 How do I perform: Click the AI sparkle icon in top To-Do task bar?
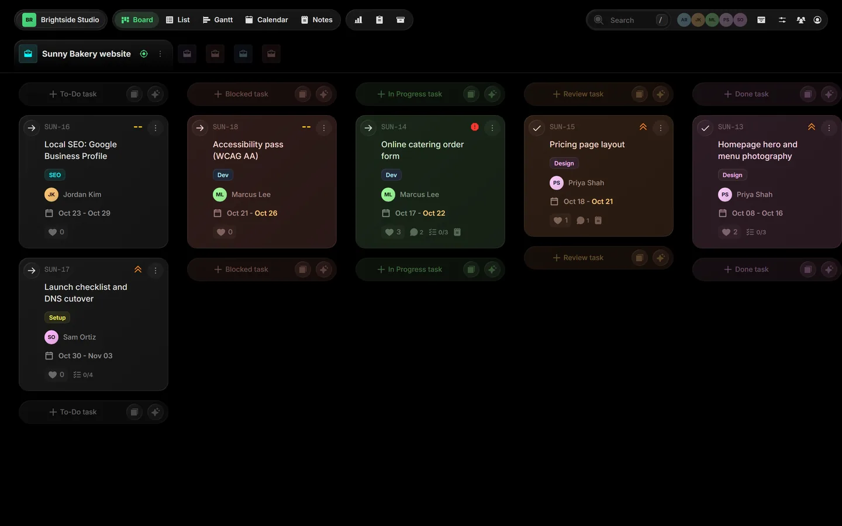click(x=156, y=94)
